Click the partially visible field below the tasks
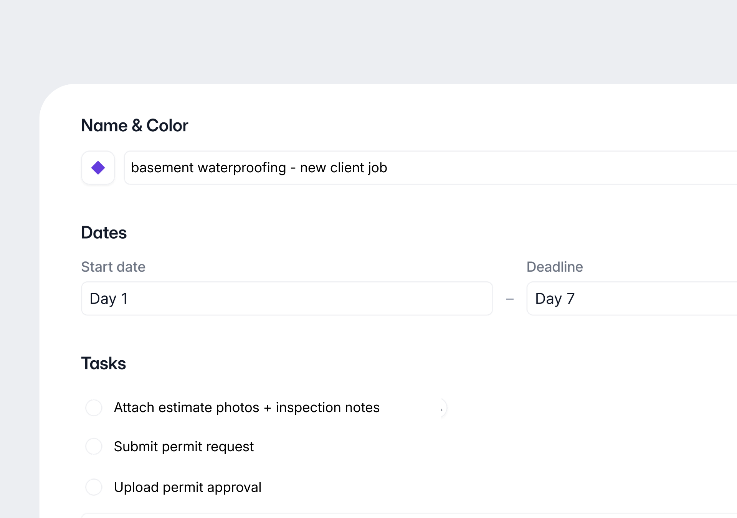 point(384,515)
